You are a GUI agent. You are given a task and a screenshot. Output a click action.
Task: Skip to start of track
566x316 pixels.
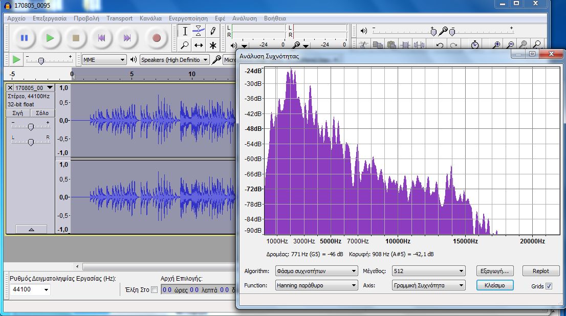click(102, 38)
